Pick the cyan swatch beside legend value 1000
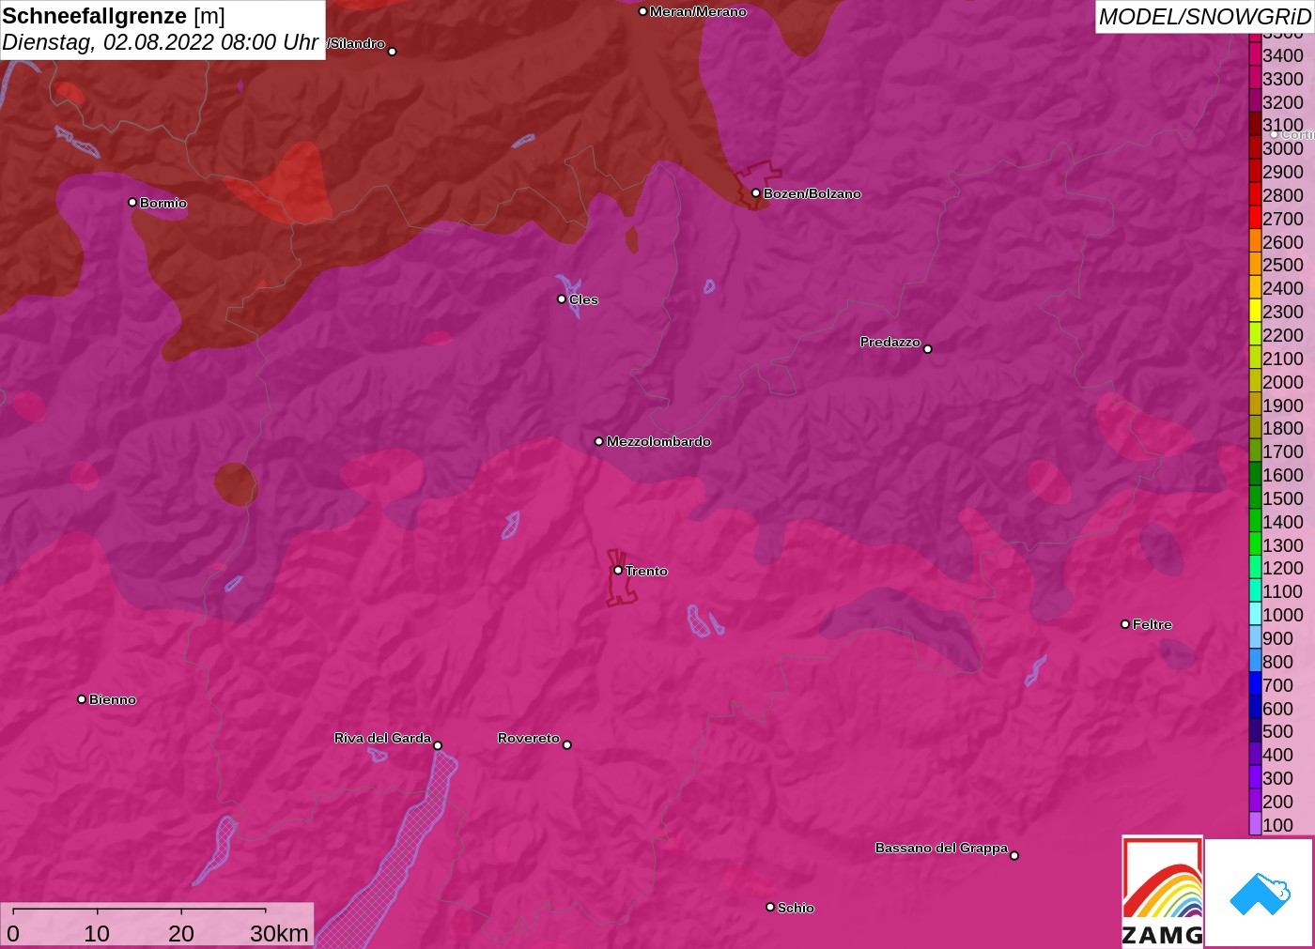The height and width of the screenshot is (949, 1315). click(x=1255, y=614)
